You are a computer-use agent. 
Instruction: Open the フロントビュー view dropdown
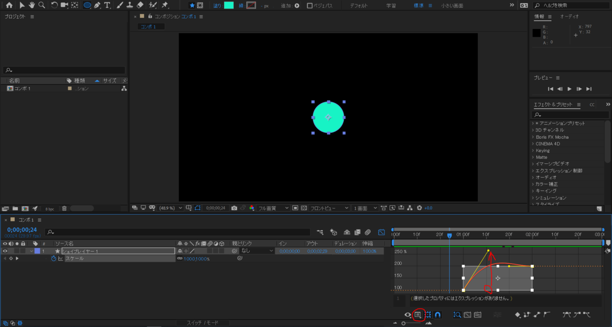(328, 208)
